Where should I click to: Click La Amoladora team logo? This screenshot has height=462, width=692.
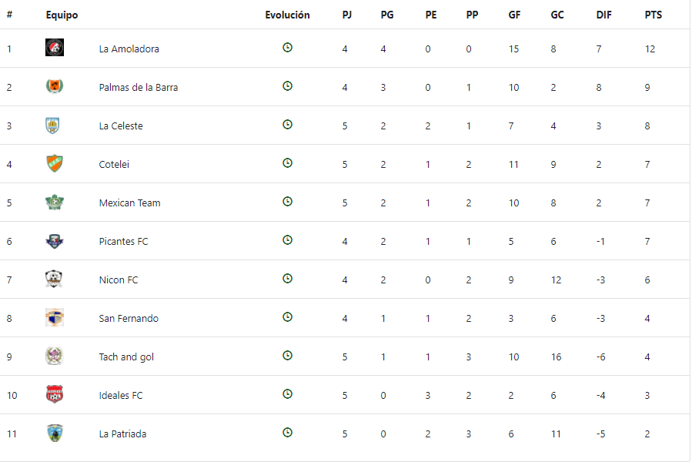(55, 49)
